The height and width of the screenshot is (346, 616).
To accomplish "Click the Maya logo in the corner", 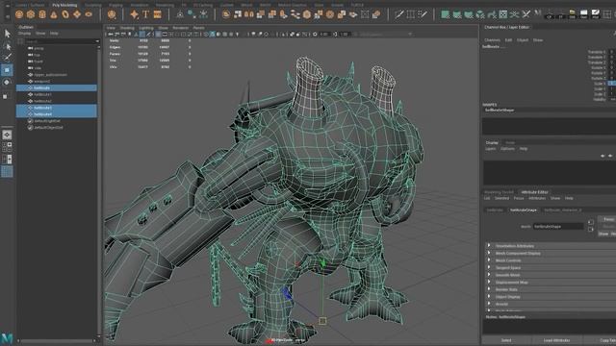I will (x=7, y=338).
